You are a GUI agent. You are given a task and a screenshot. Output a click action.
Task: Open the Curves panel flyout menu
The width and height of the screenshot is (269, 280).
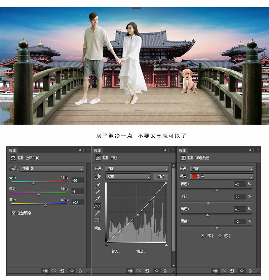172,150
